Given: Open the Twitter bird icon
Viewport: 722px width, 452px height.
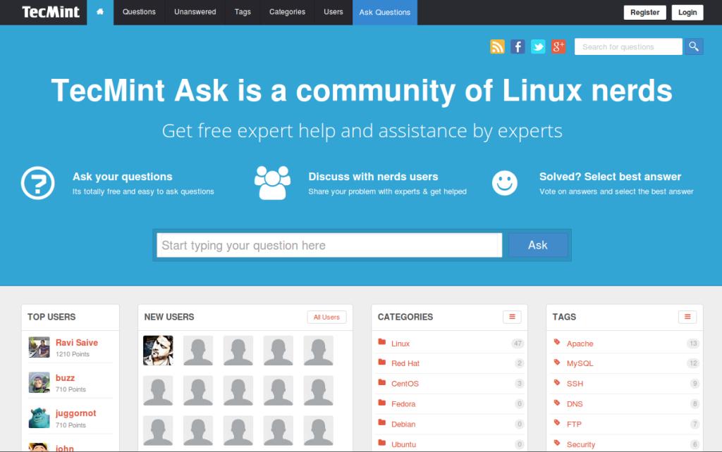Looking at the screenshot, I should (538, 46).
